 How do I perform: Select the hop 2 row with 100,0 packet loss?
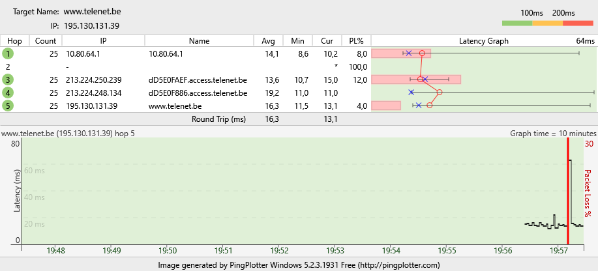[x=196, y=66]
